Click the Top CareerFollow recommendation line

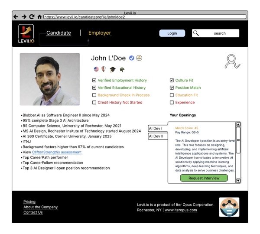[x=52, y=162]
